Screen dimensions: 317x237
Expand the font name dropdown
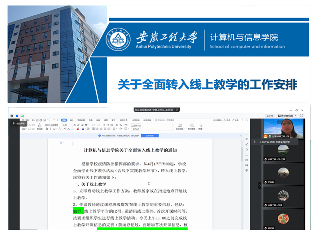coord(59,125)
